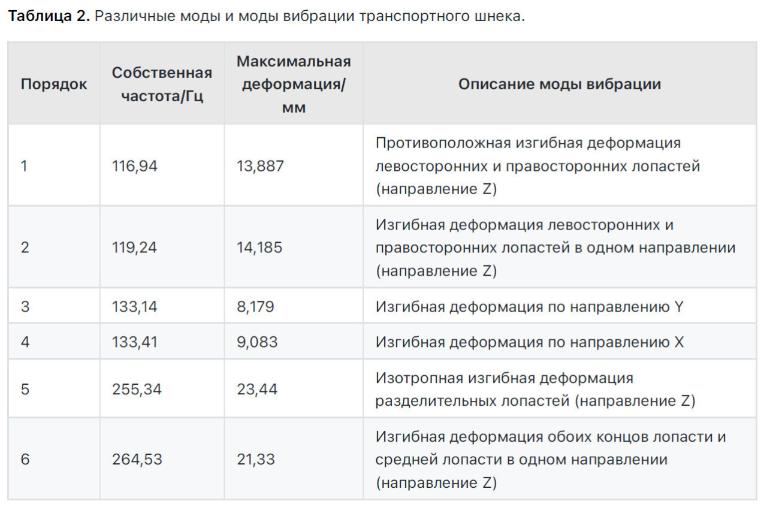The width and height of the screenshot is (767, 507).
Task: Select the deformation value 13,887
Action: click(260, 166)
